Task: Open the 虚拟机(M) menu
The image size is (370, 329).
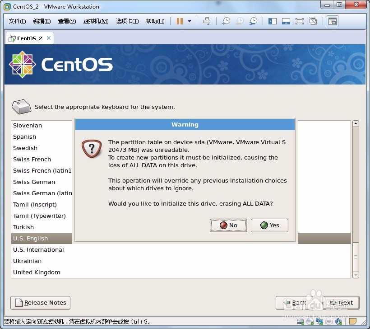Action: click(x=96, y=21)
